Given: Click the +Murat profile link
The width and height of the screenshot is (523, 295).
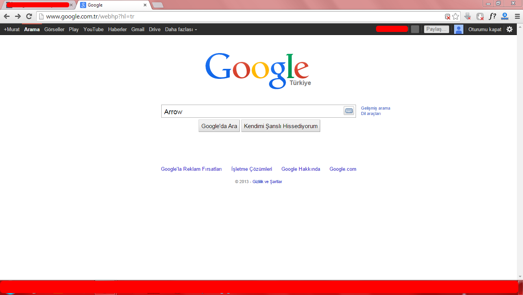Looking at the screenshot, I should [x=12, y=29].
